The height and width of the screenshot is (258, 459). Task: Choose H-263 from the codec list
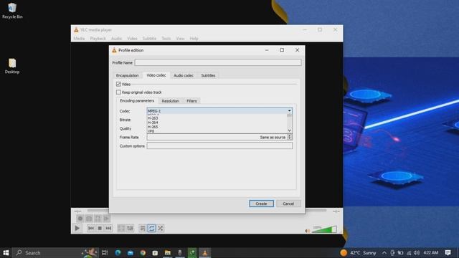click(x=153, y=118)
